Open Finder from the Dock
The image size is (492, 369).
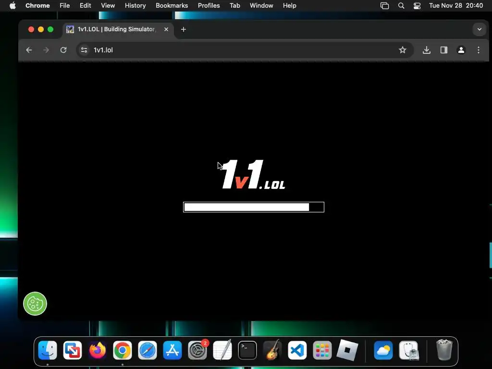(48, 350)
